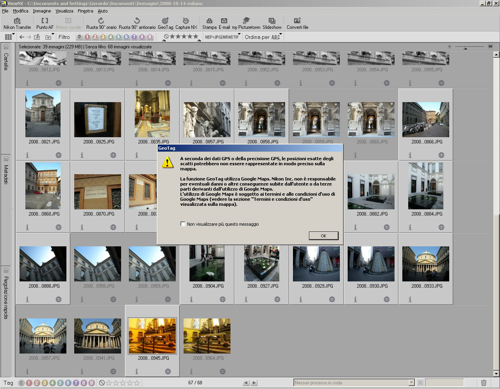Show next image with bottom right arrow
The width and height of the screenshot is (500, 389).
[x=254, y=383]
